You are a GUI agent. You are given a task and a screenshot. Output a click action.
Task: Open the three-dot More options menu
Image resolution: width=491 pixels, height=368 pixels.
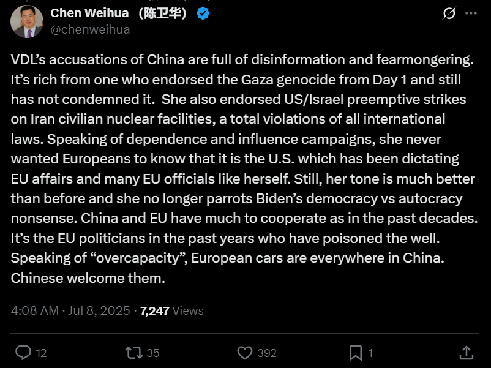pyautogui.click(x=471, y=13)
